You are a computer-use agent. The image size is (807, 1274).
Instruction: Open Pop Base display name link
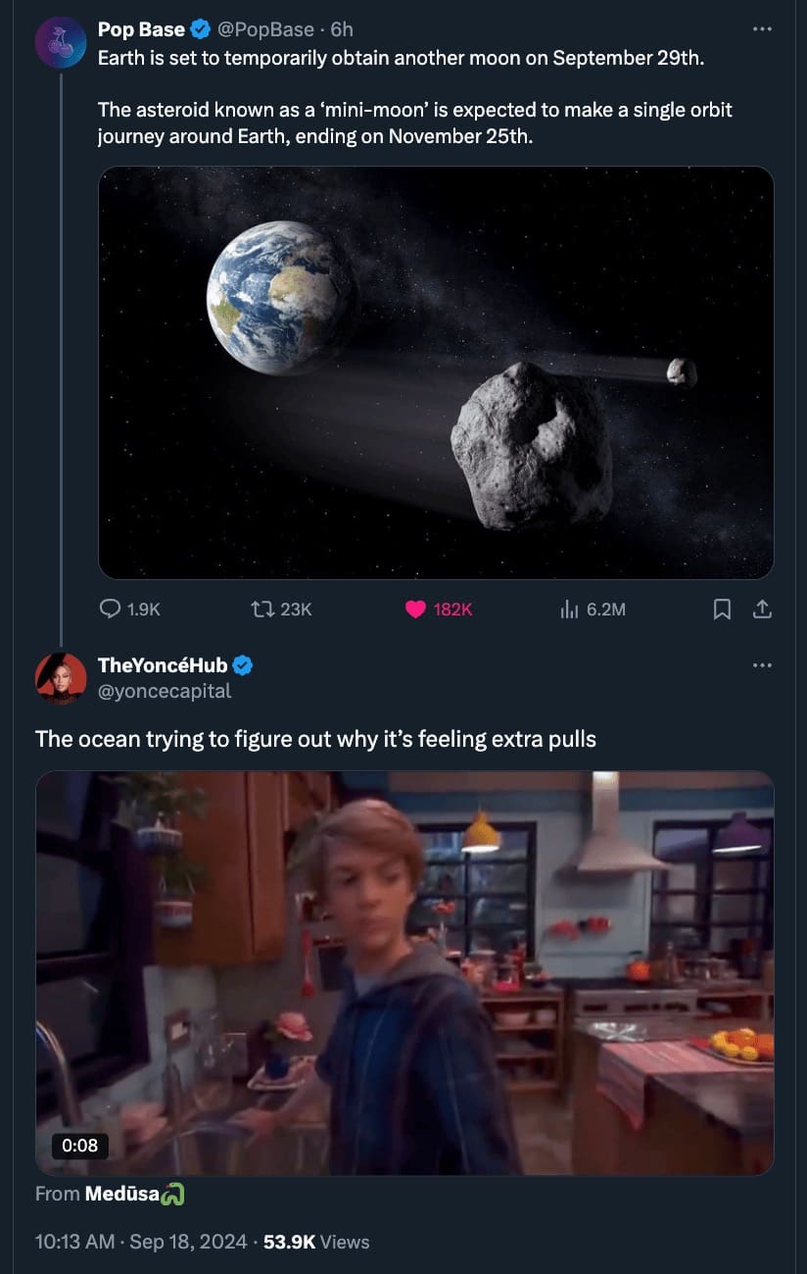pyautogui.click(x=142, y=29)
